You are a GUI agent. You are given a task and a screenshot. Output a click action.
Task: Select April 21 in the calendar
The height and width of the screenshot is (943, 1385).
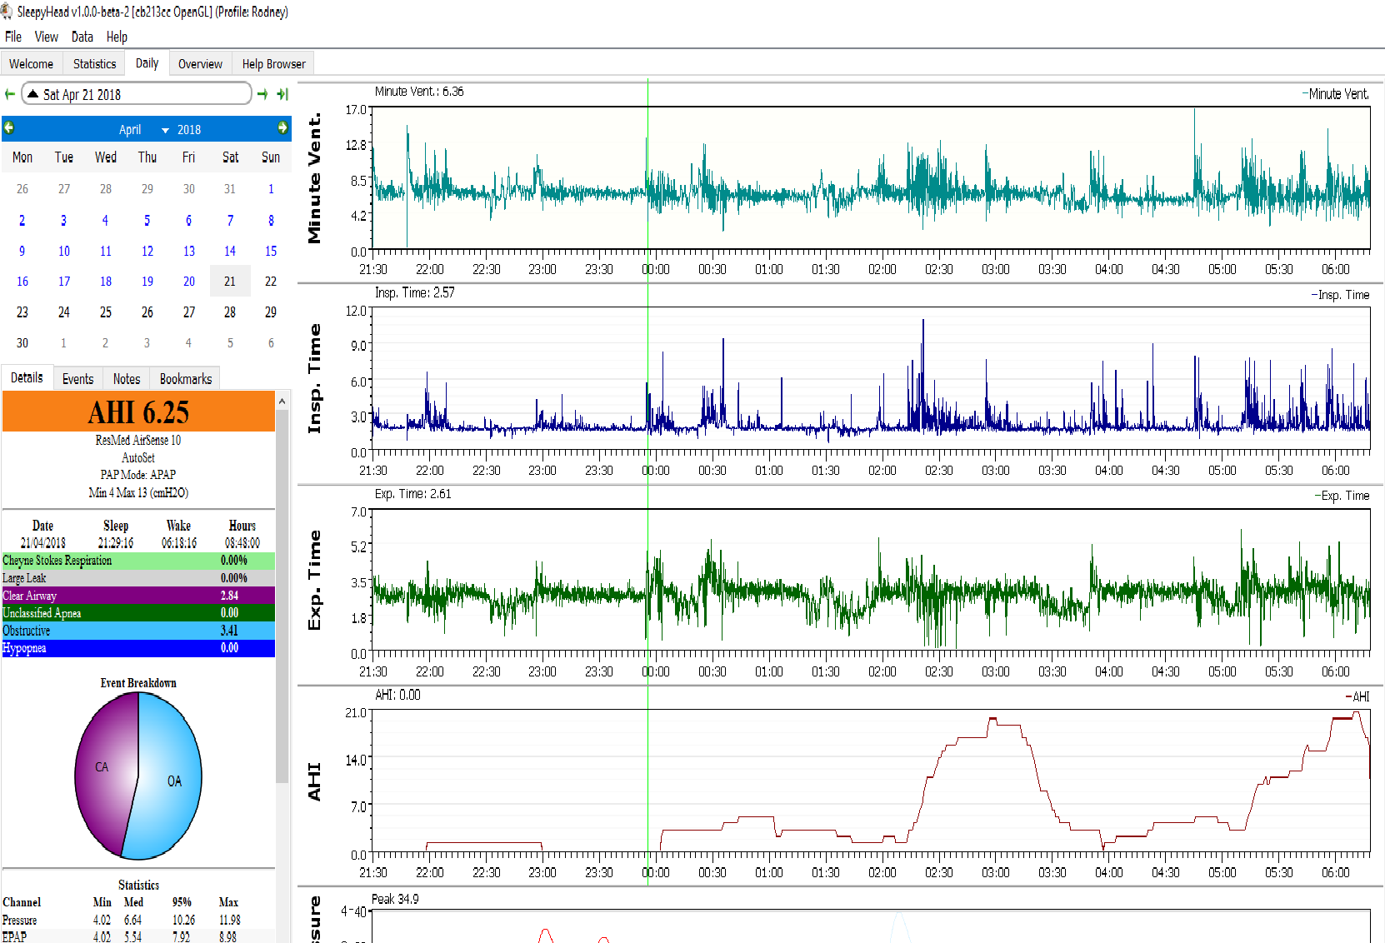(x=230, y=282)
